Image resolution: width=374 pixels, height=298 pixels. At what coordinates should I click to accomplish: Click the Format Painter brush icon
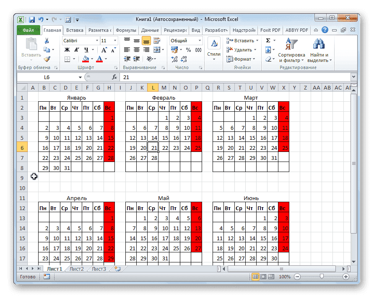(47, 58)
